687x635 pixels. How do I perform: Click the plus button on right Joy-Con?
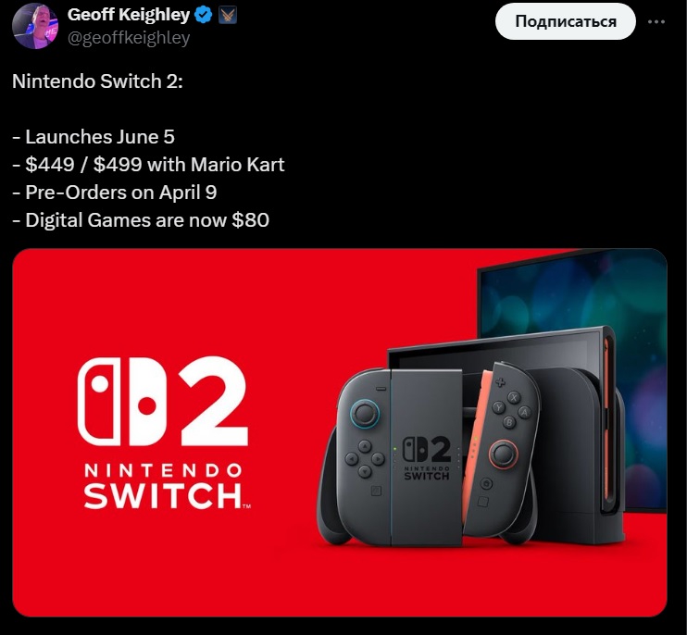tap(500, 382)
